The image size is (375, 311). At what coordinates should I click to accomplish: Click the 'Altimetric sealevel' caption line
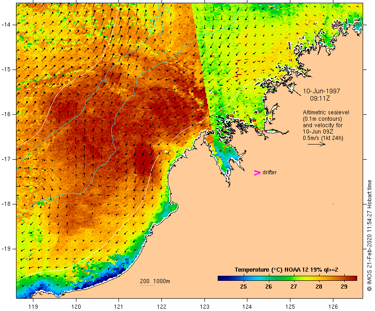click(326, 113)
